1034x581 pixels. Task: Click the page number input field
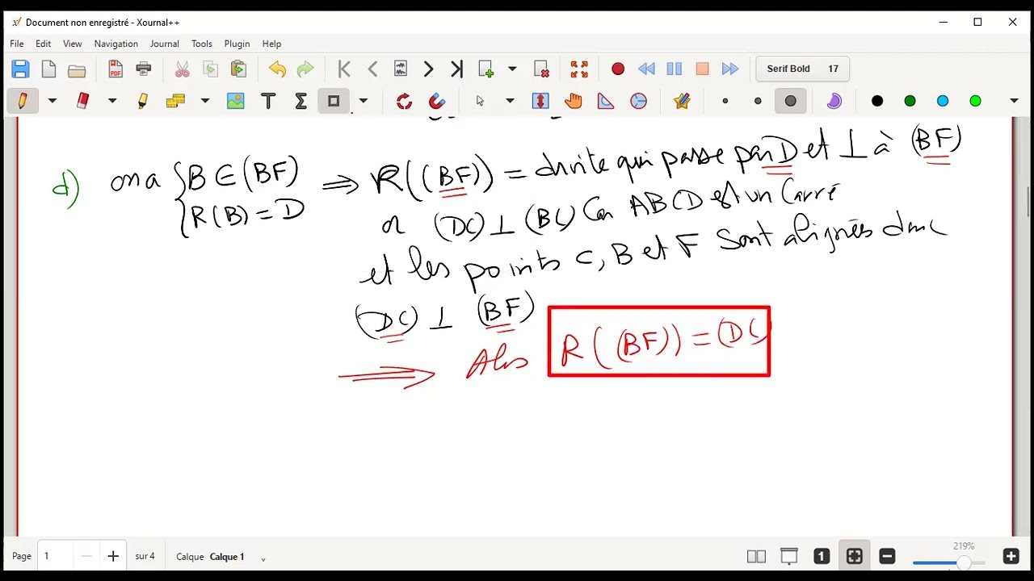tap(57, 556)
